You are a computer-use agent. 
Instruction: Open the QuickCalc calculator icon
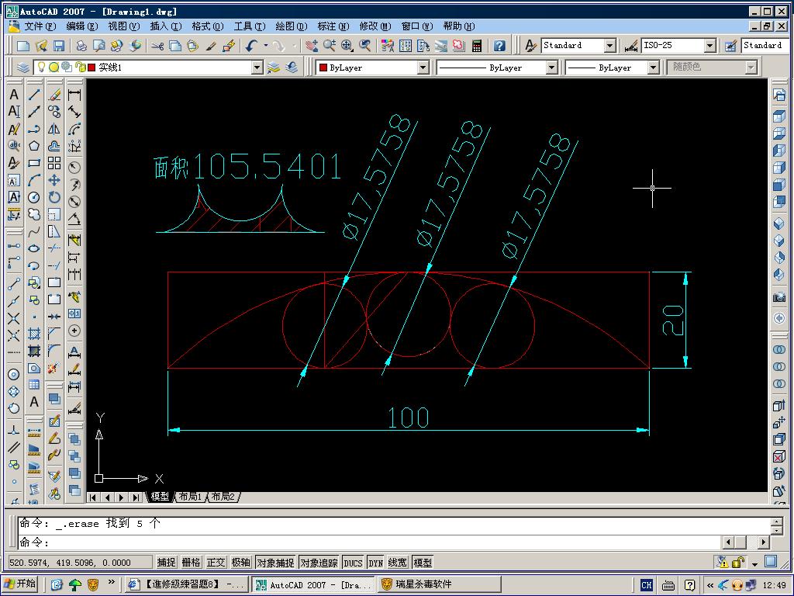477,46
